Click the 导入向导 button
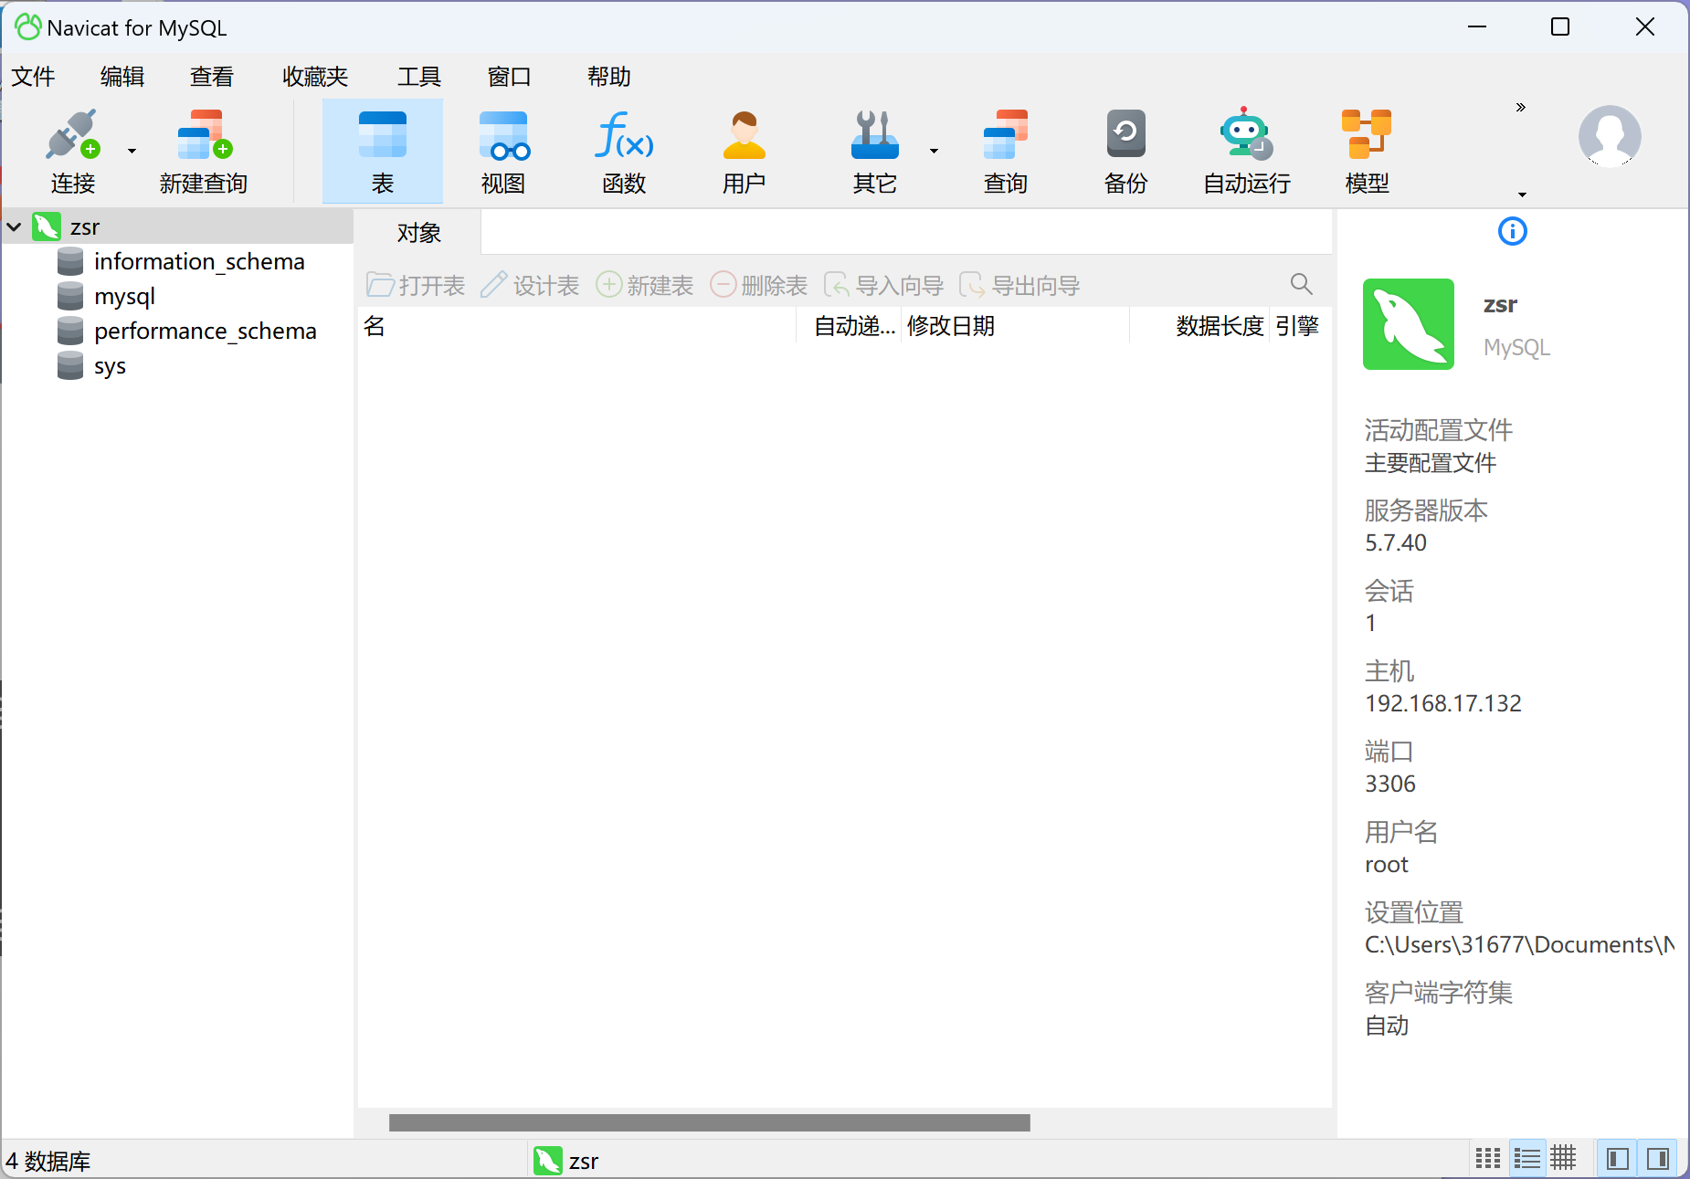Viewport: 1690px width, 1179px height. tap(884, 285)
